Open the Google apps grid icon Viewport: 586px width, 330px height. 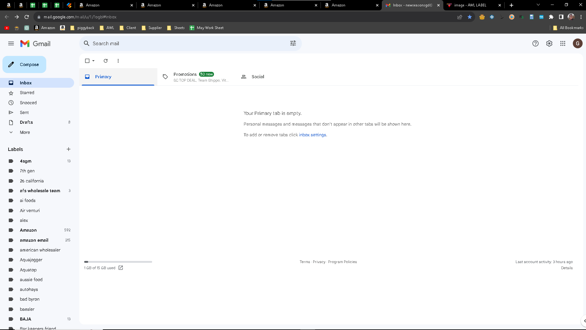pyautogui.click(x=563, y=43)
